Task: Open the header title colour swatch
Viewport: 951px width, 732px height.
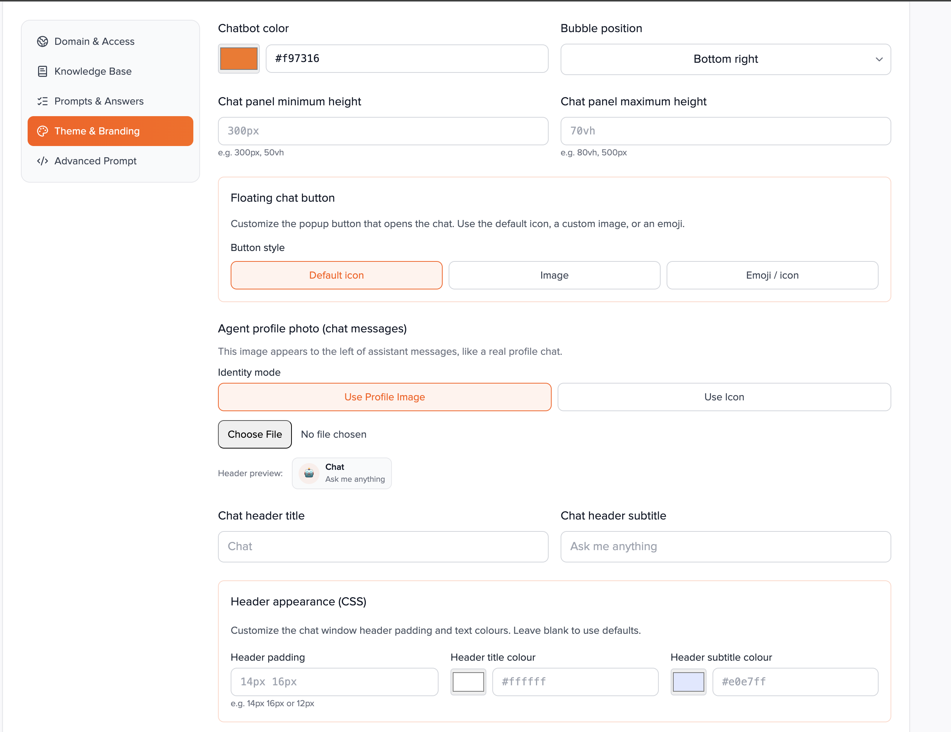Action: [x=468, y=682]
